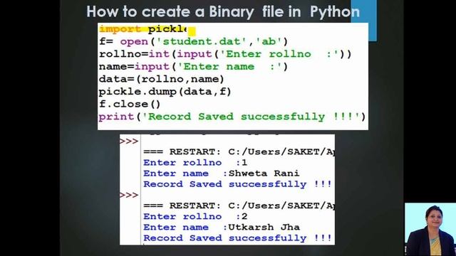
Task: Click the slide title 'How to create a Binary file in Python'
Action: click(223, 12)
